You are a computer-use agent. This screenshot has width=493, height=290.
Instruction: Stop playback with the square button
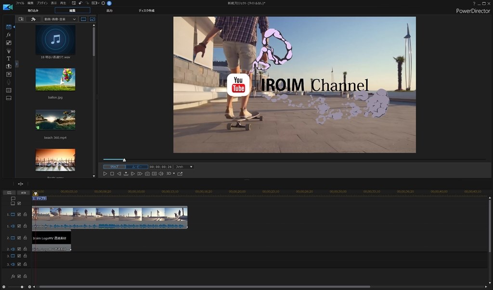tap(112, 174)
